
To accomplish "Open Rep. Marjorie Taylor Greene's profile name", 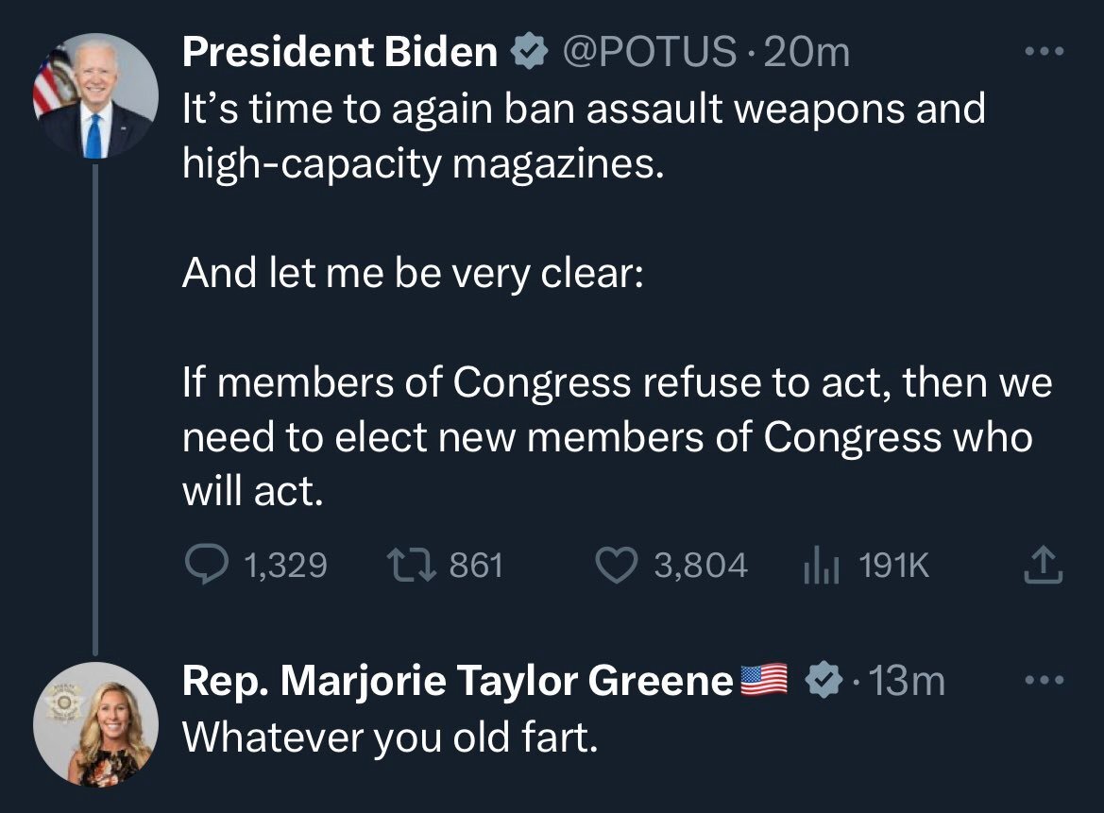I will coord(457,679).
